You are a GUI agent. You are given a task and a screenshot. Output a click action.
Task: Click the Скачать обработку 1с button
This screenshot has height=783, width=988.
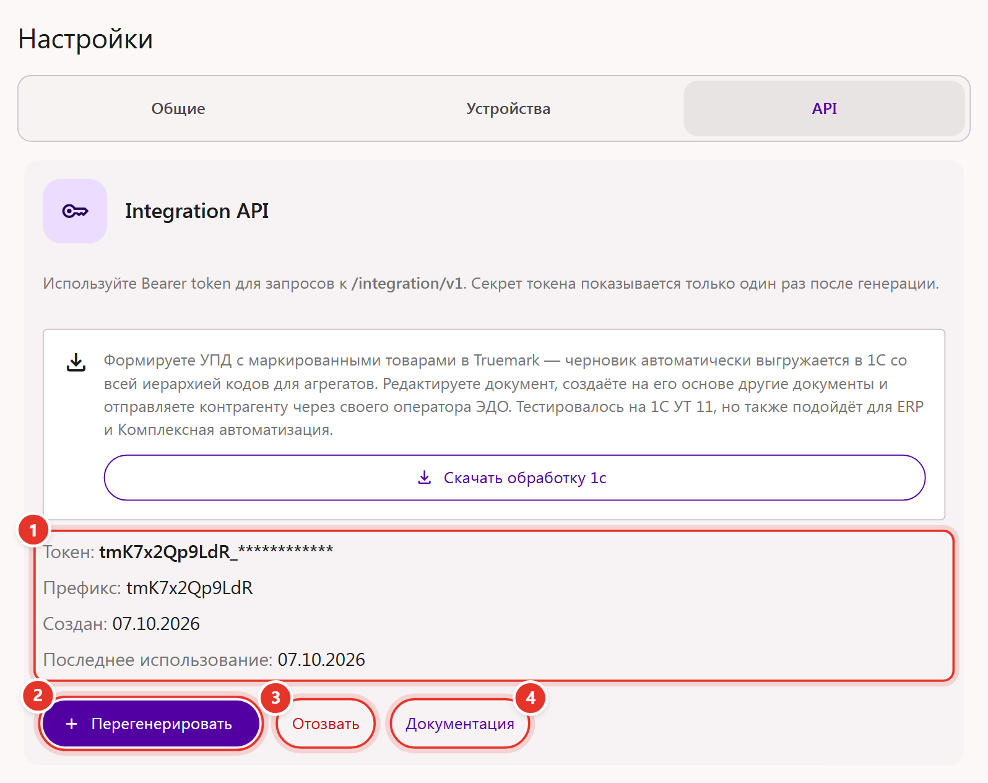tap(514, 478)
